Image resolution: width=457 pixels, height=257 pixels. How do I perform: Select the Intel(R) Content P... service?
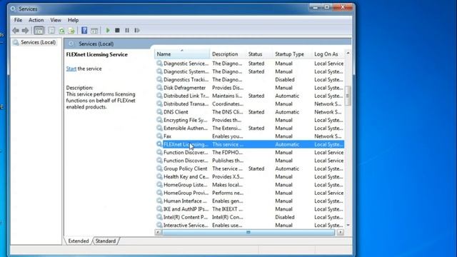250,217
